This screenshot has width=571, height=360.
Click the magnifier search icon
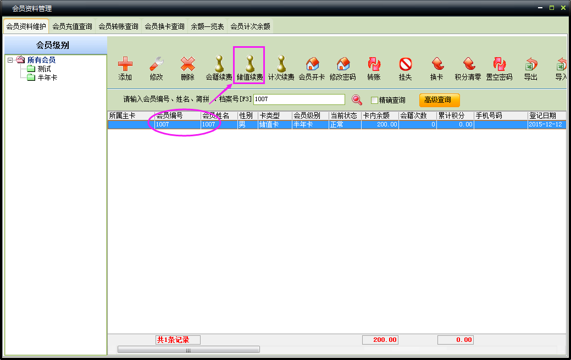pyautogui.click(x=357, y=99)
